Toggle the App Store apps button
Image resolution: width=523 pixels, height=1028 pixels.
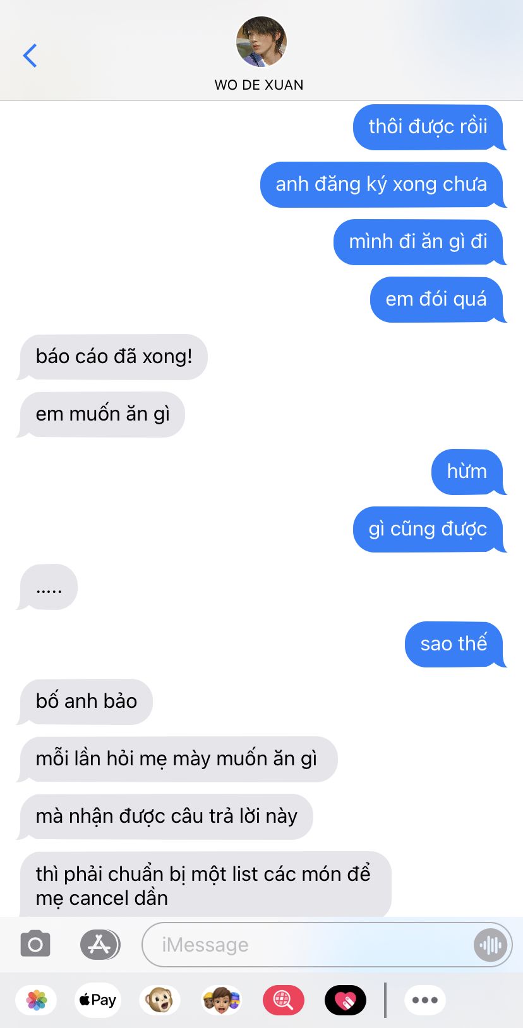pos(100,945)
